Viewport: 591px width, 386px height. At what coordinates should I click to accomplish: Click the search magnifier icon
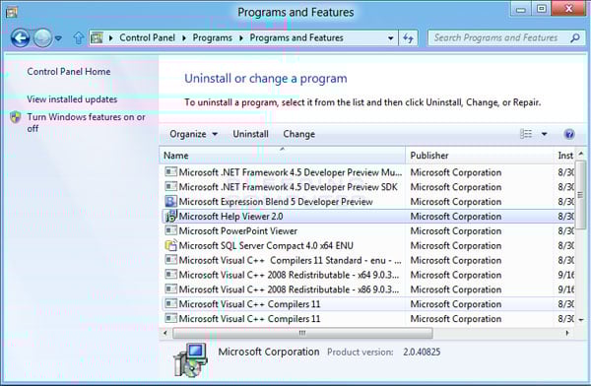tap(575, 38)
